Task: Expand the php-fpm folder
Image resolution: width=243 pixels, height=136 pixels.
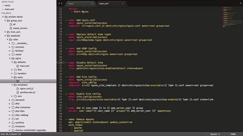Action: point(10,111)
